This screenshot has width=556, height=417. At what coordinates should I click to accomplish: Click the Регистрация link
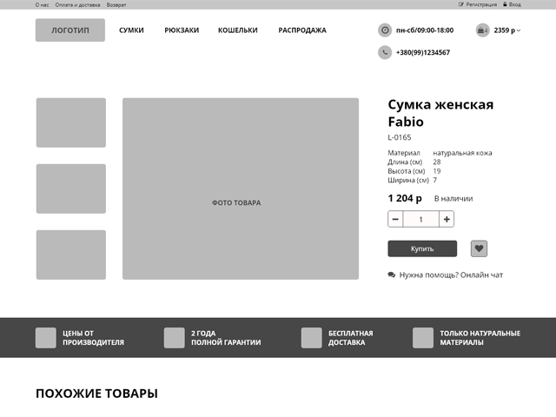(x=481, y=4)
